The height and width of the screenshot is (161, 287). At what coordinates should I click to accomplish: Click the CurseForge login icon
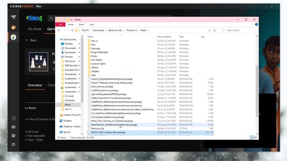(x=13, y=118)
